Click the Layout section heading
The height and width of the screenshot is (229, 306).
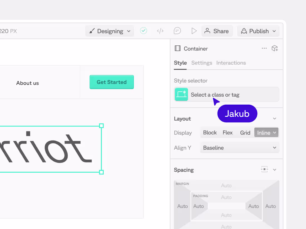182,119
